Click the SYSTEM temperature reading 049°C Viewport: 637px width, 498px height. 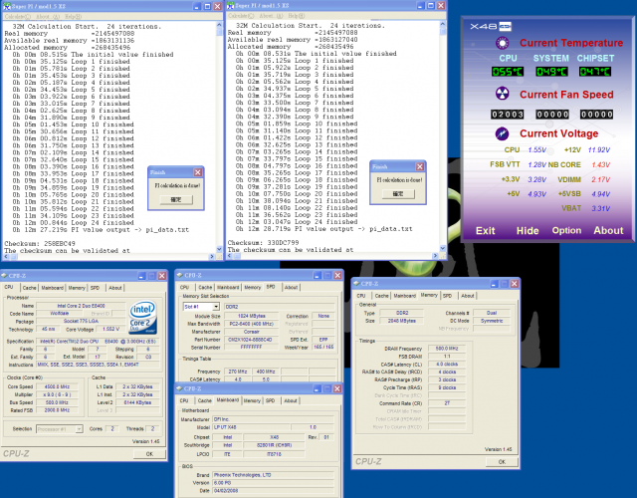(x=551, y=72)
